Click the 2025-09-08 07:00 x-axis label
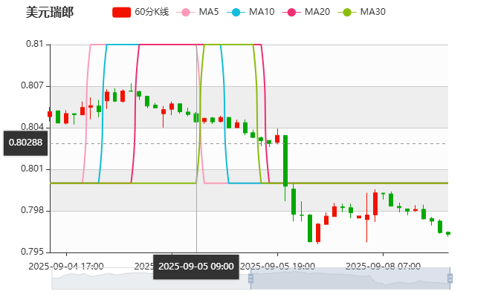Viewport: 498px width, 297px height. pos(383,267)
